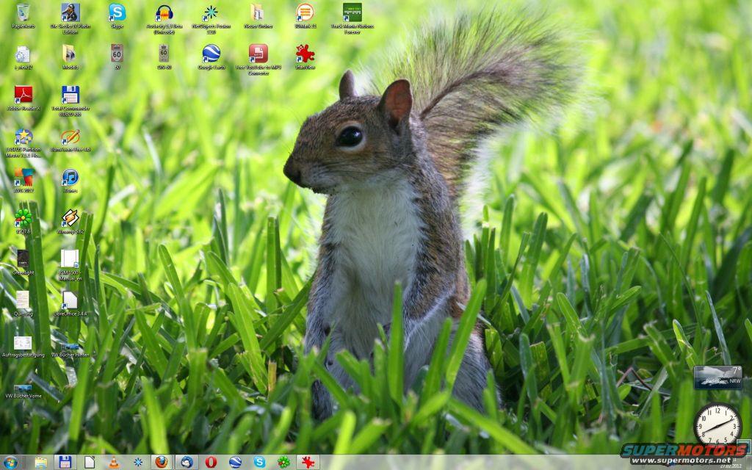Launch LibreOffice 3.4.4 shortcut
The image size is (752, 470).
pyautogui.click(x=70, y=300)
